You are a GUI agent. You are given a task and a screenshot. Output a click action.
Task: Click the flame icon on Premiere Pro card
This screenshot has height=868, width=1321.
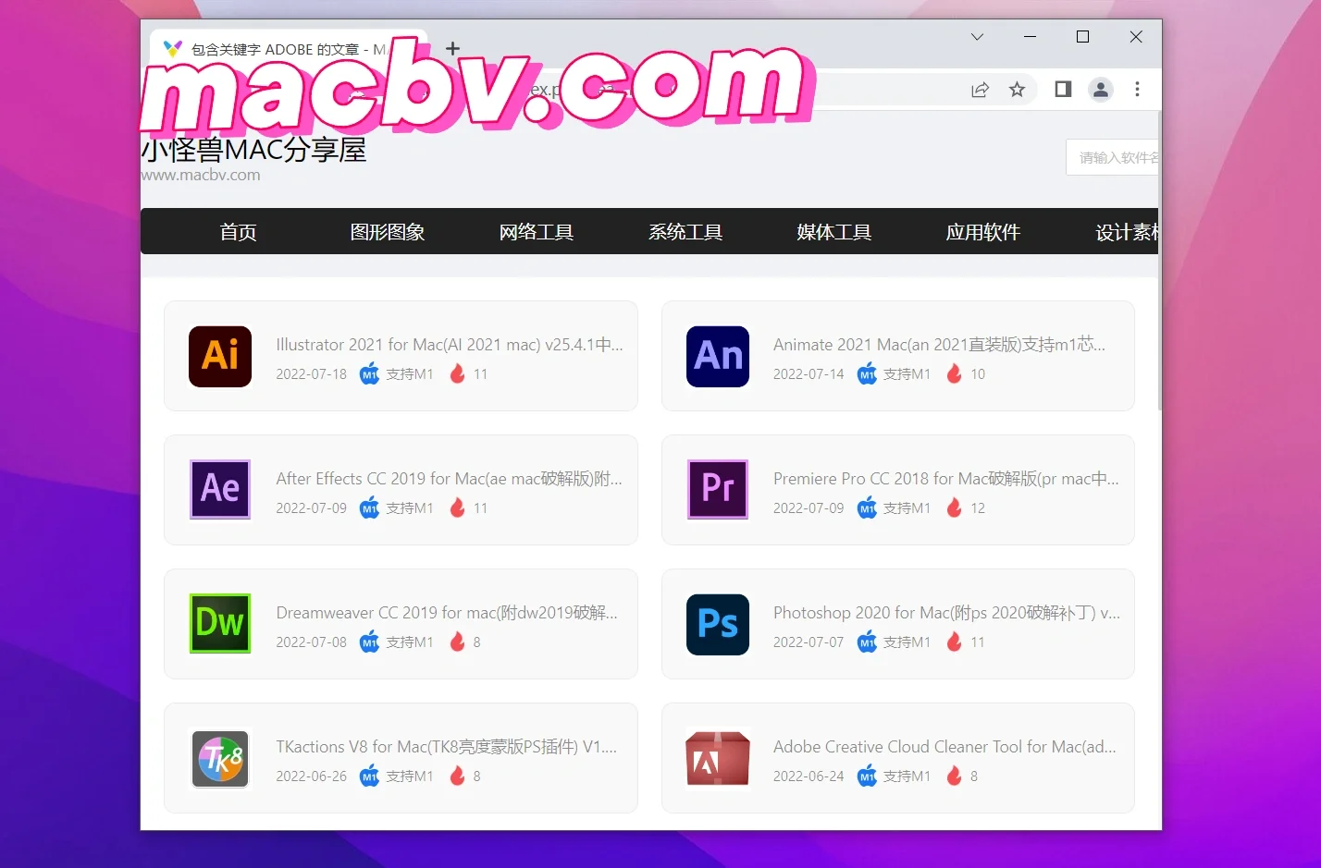pos(955,507)
